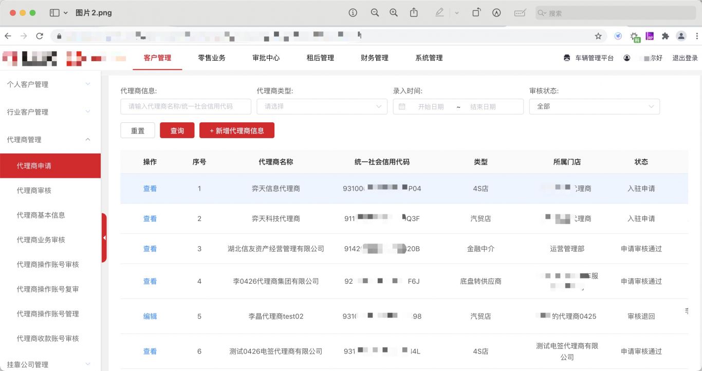Go back in browser history

coord(8,36)
